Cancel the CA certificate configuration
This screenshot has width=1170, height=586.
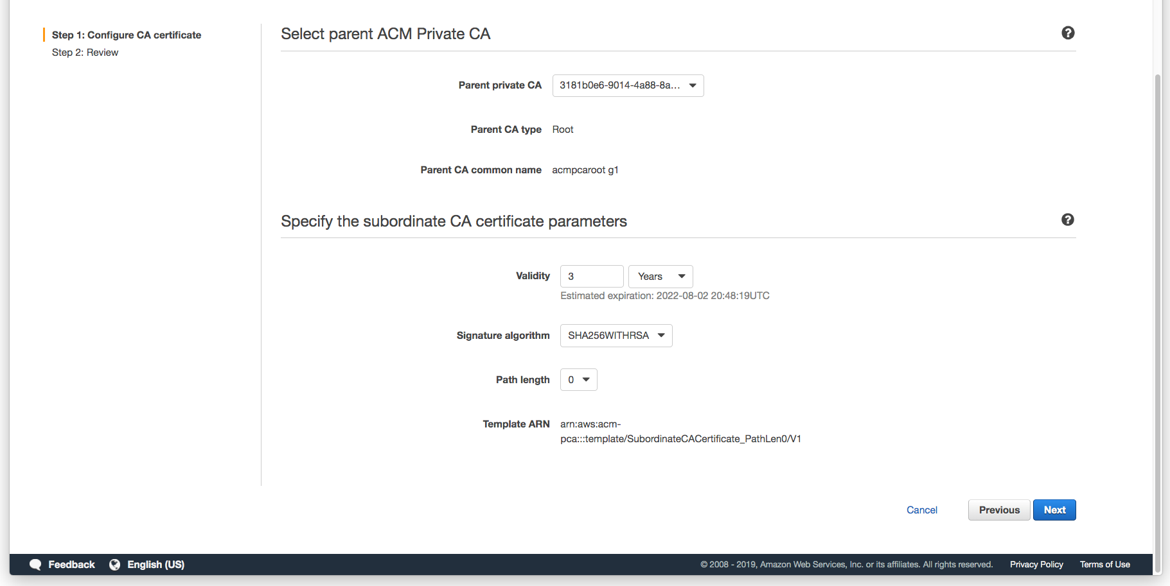point(922,510)
